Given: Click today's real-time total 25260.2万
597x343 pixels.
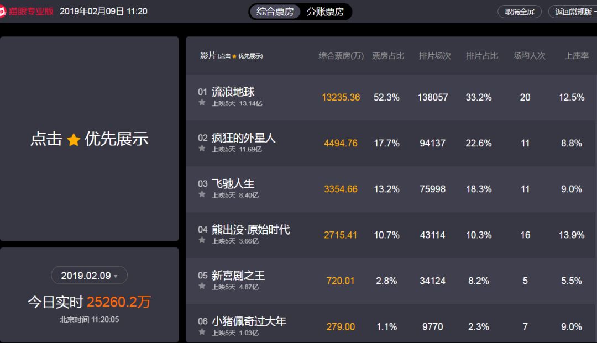Looking at the screenshot, I should click(x=119, y=302).
